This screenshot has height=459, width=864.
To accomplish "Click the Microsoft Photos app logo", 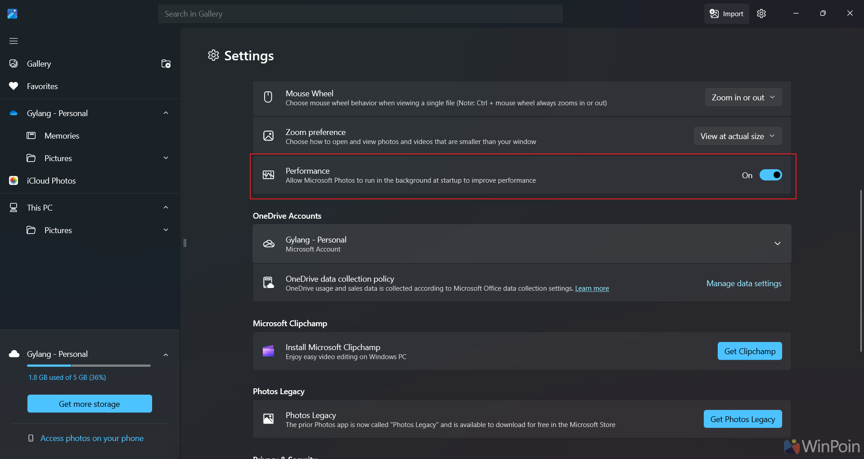I will pos(13,13).
